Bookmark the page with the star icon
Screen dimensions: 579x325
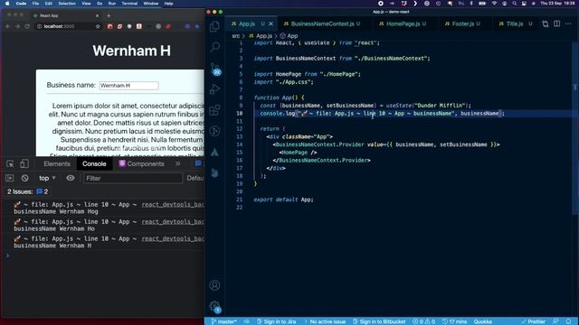click(98, 26)
